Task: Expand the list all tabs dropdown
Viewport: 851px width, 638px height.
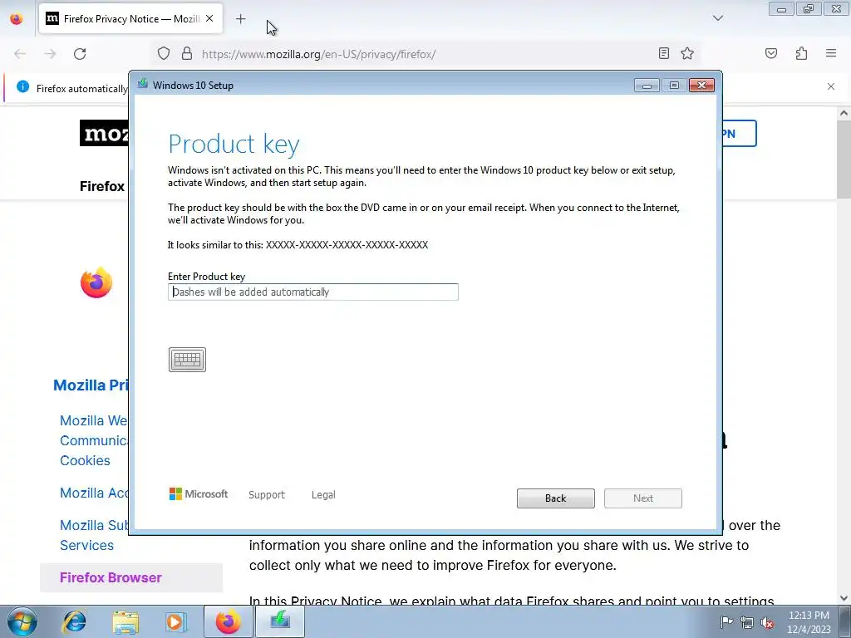Action: tap(718, 18)
